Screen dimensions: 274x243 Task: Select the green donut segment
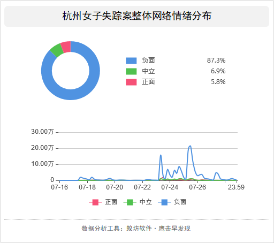coord(57,50)
